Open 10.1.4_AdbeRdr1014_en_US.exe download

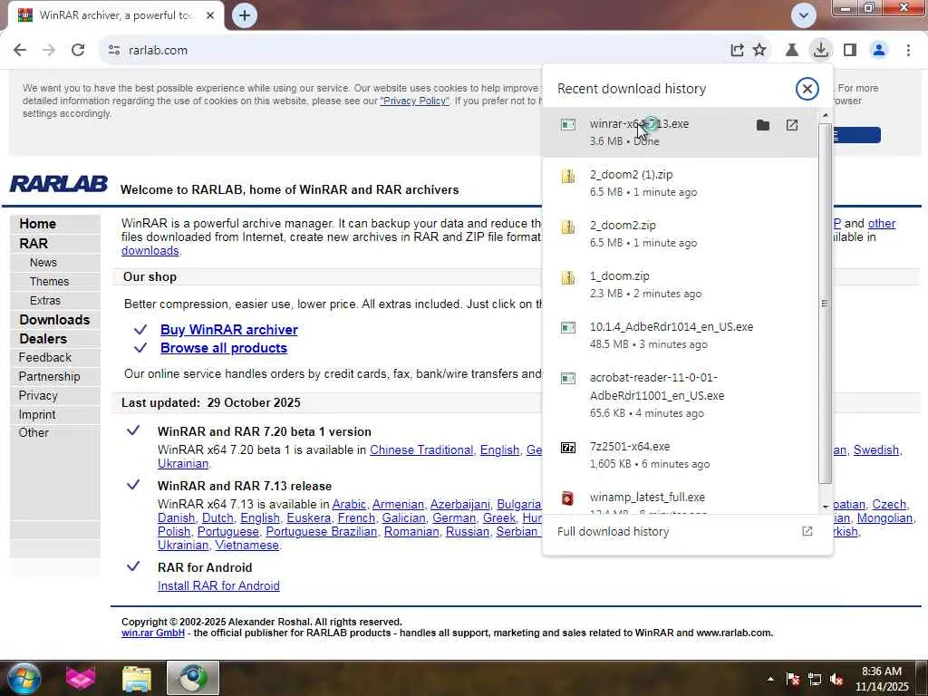(x=680, y=335)
